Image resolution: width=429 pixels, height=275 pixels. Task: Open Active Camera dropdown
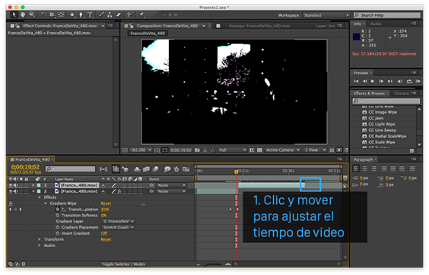coord(283,150)
